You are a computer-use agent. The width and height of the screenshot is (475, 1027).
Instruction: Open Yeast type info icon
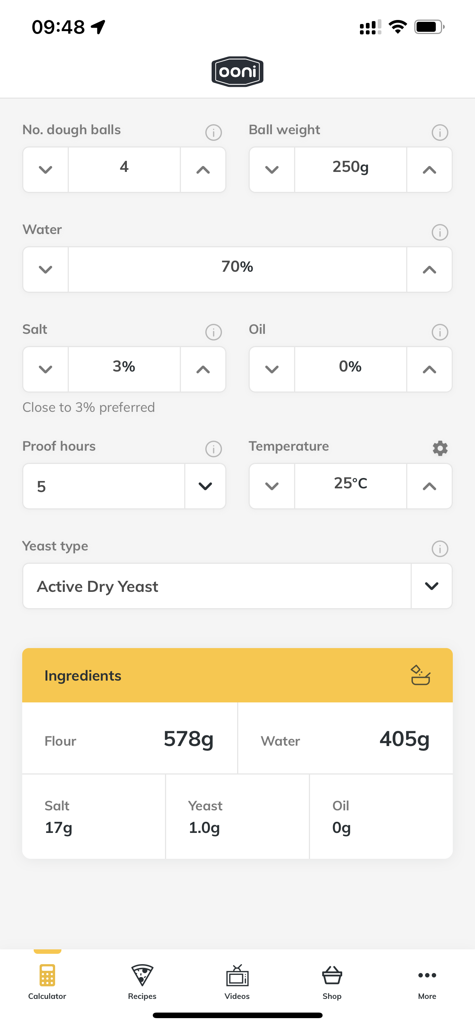pos(440,549)
